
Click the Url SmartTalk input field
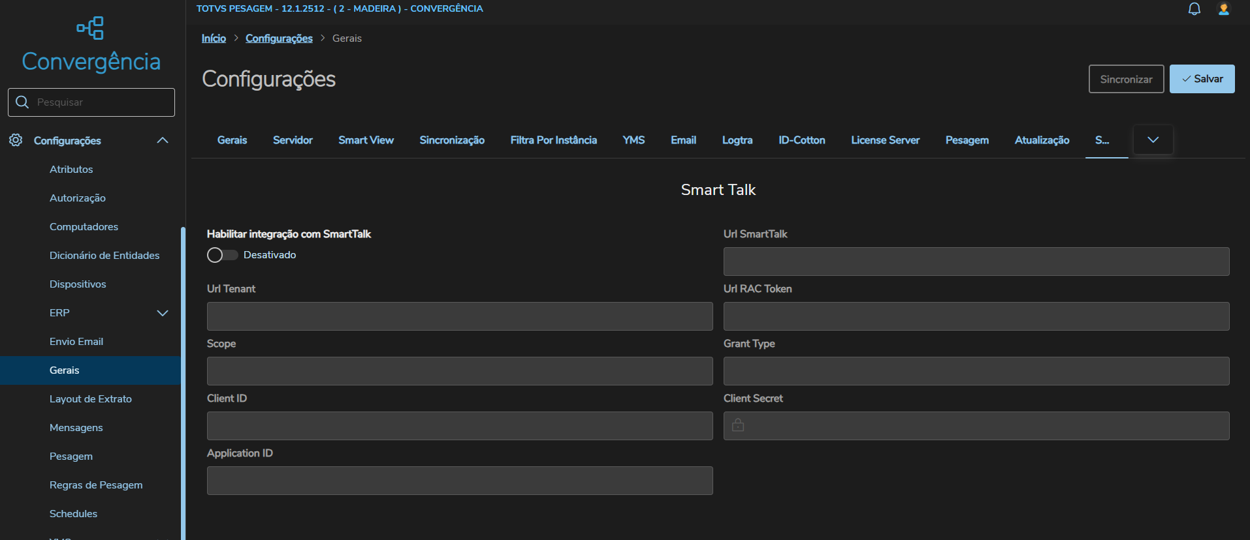point(976,262)
